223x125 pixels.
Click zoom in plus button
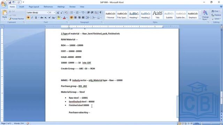221,124
